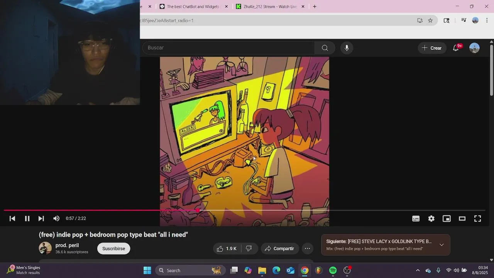Viewport: 494px width, 278px height.
Task: Open the Chrome three-dot menu
Action: point(487,20)
